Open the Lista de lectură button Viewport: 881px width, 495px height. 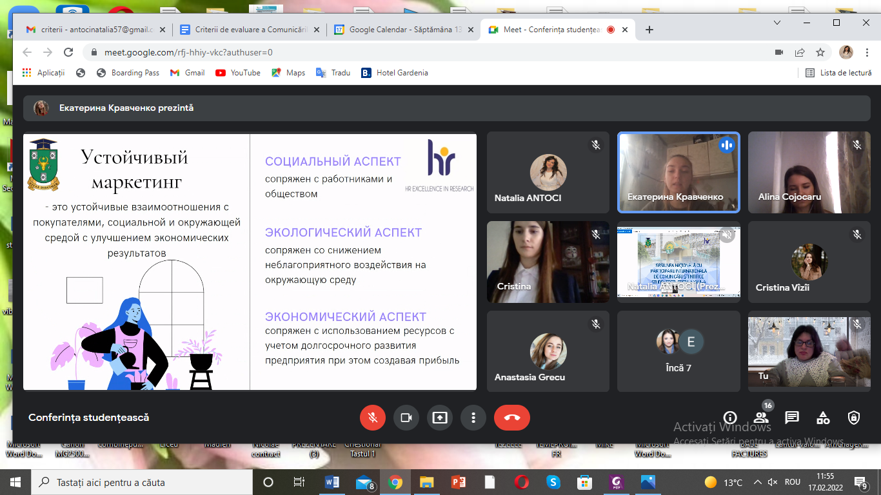(838, 73)
